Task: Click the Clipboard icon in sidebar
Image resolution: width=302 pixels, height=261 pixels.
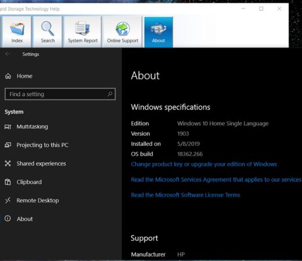Action: point(8,182)
